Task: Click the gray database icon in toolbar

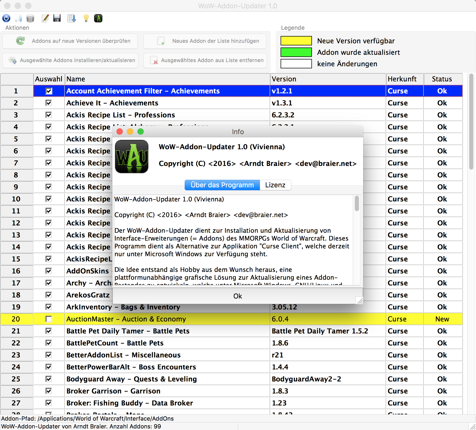Action: click(x=30, y=18)
